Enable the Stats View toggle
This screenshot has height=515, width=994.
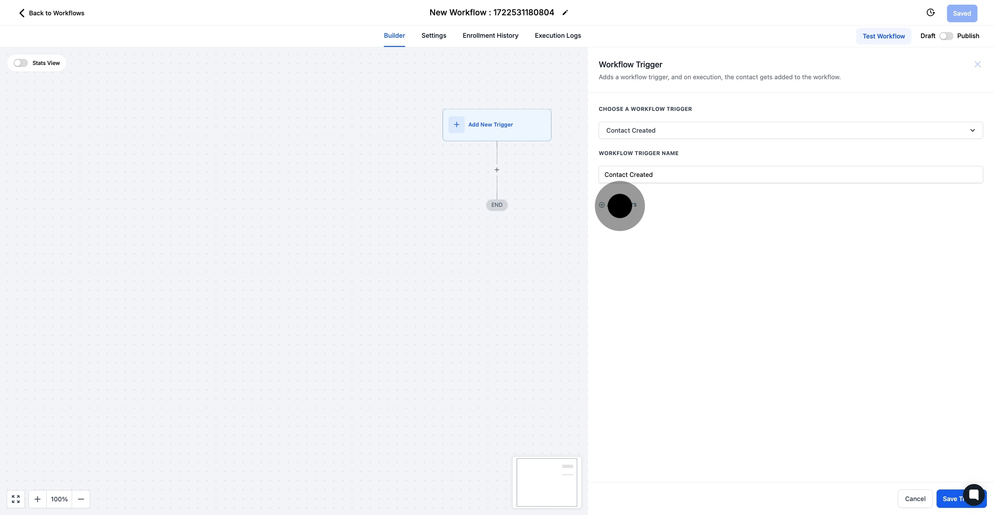[20, 63]
